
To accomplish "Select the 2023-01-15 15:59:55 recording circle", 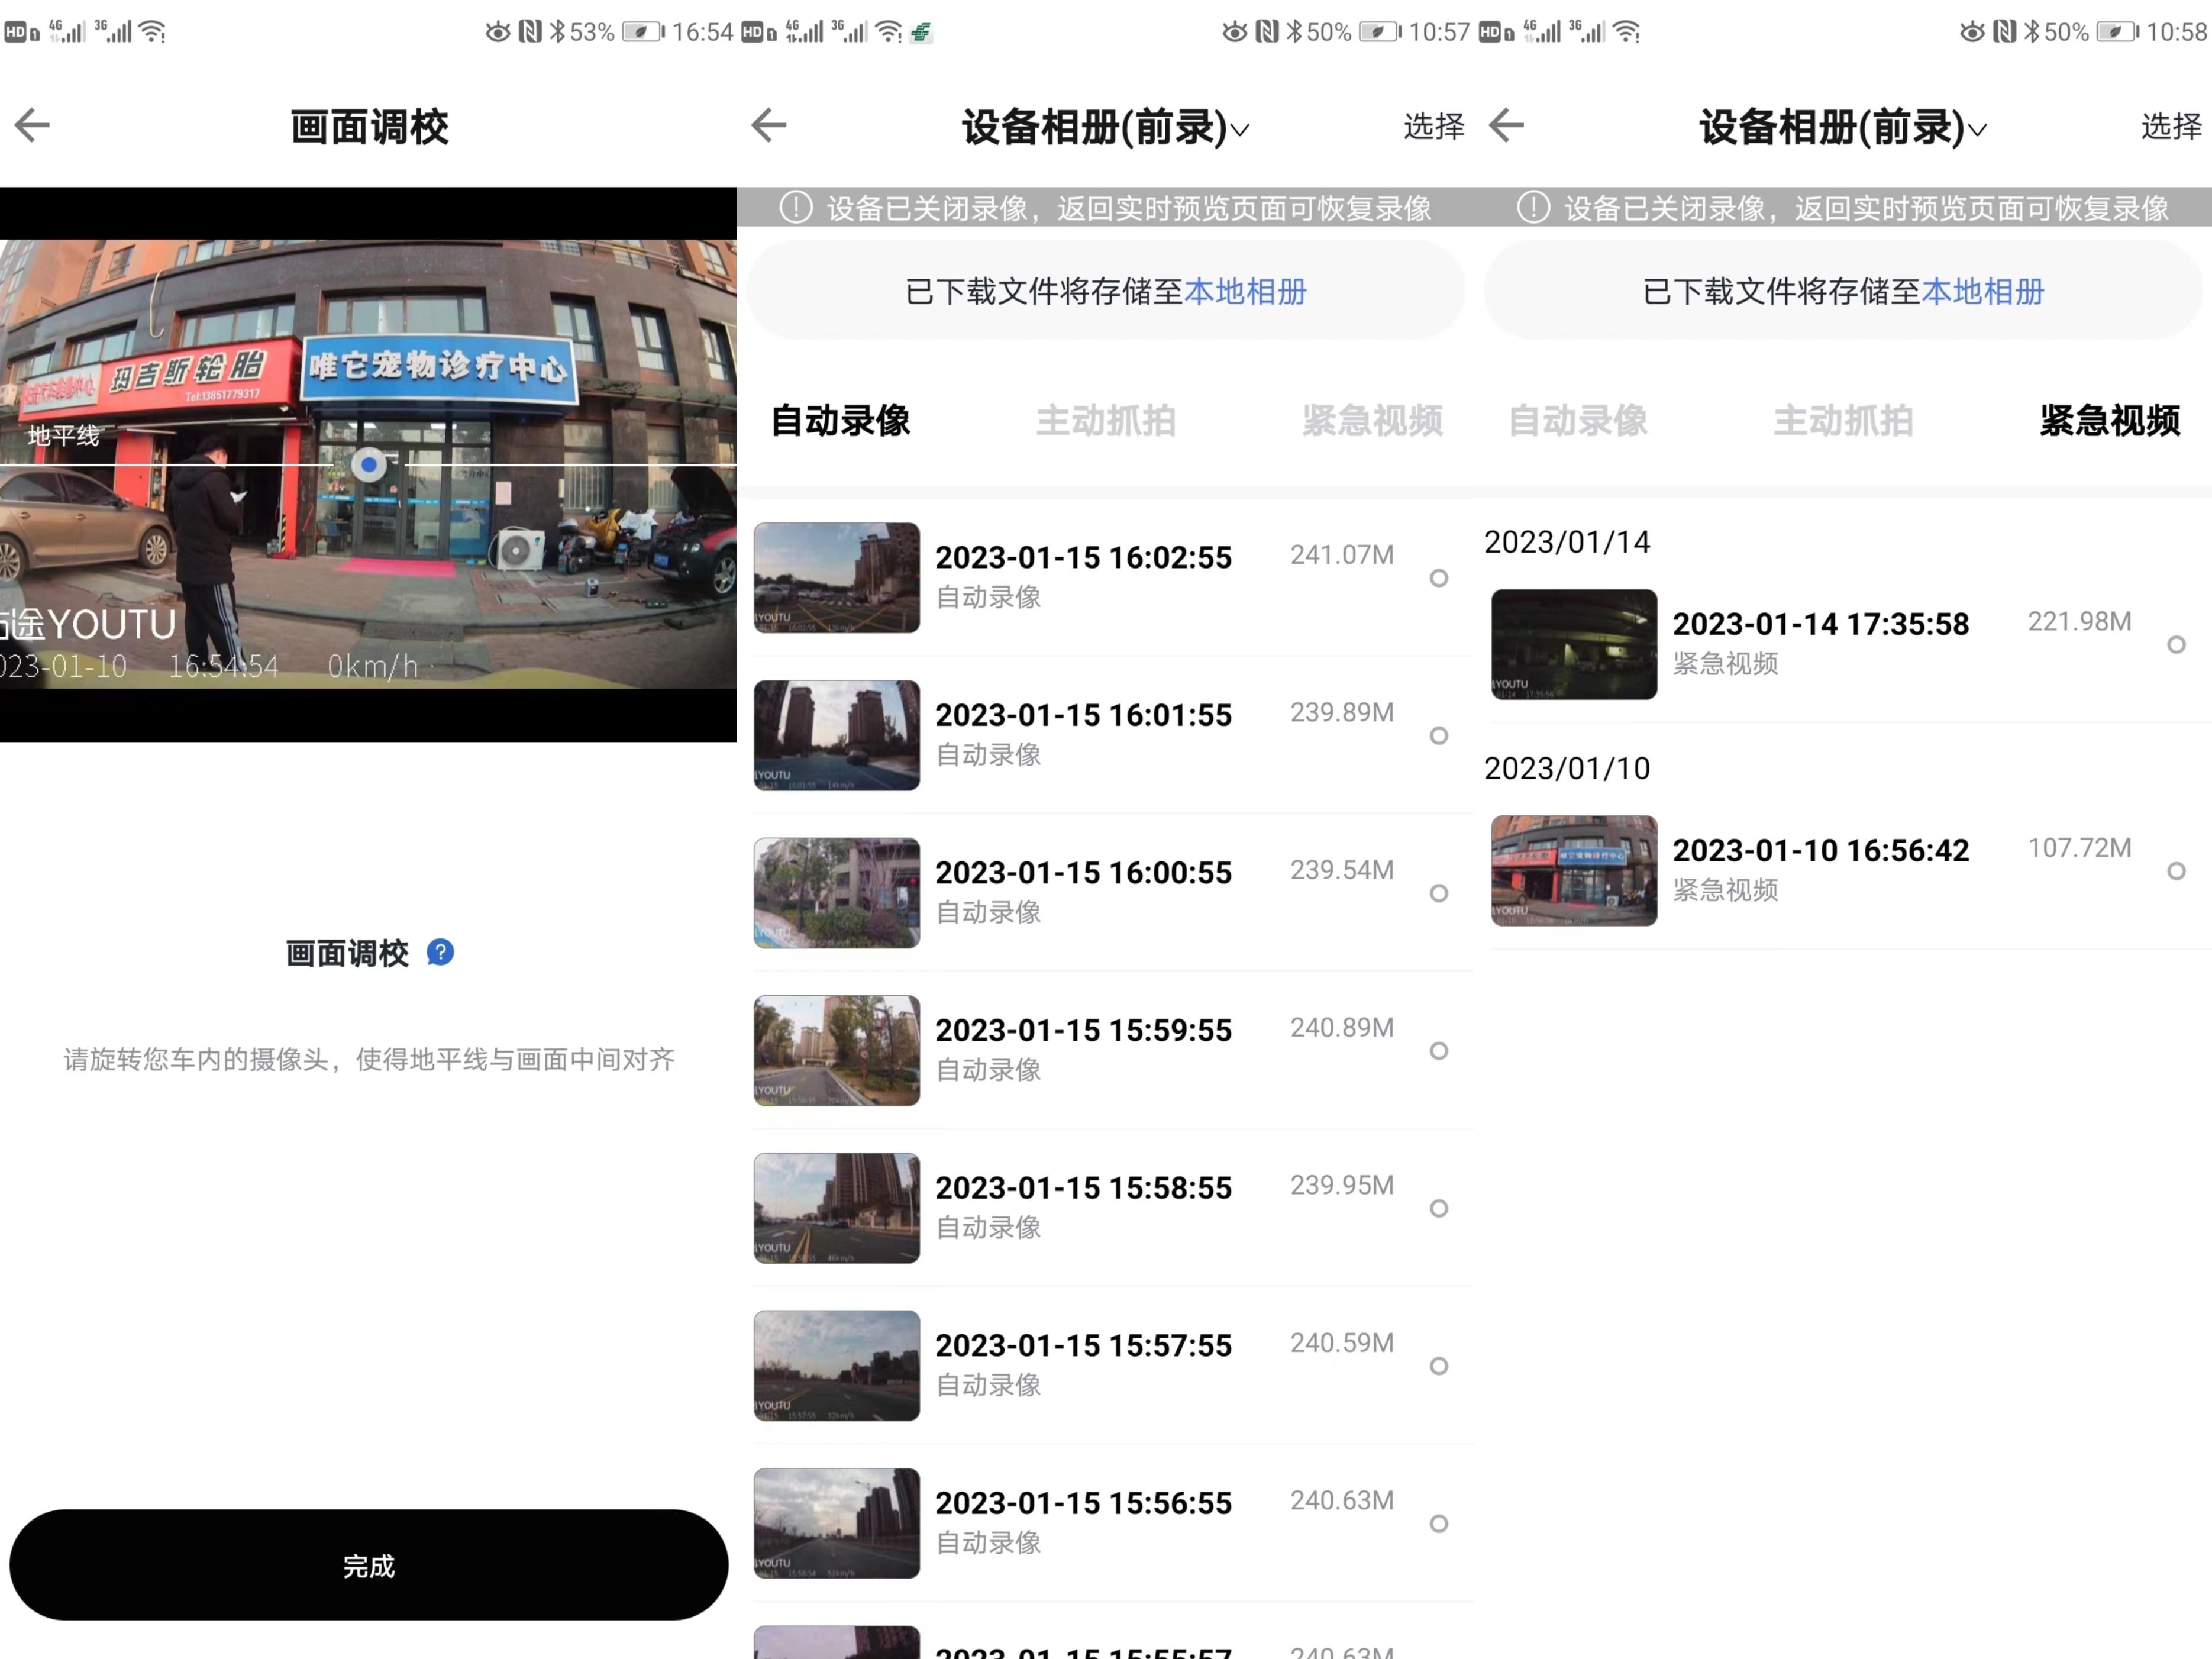I will pos(1439,1051).
